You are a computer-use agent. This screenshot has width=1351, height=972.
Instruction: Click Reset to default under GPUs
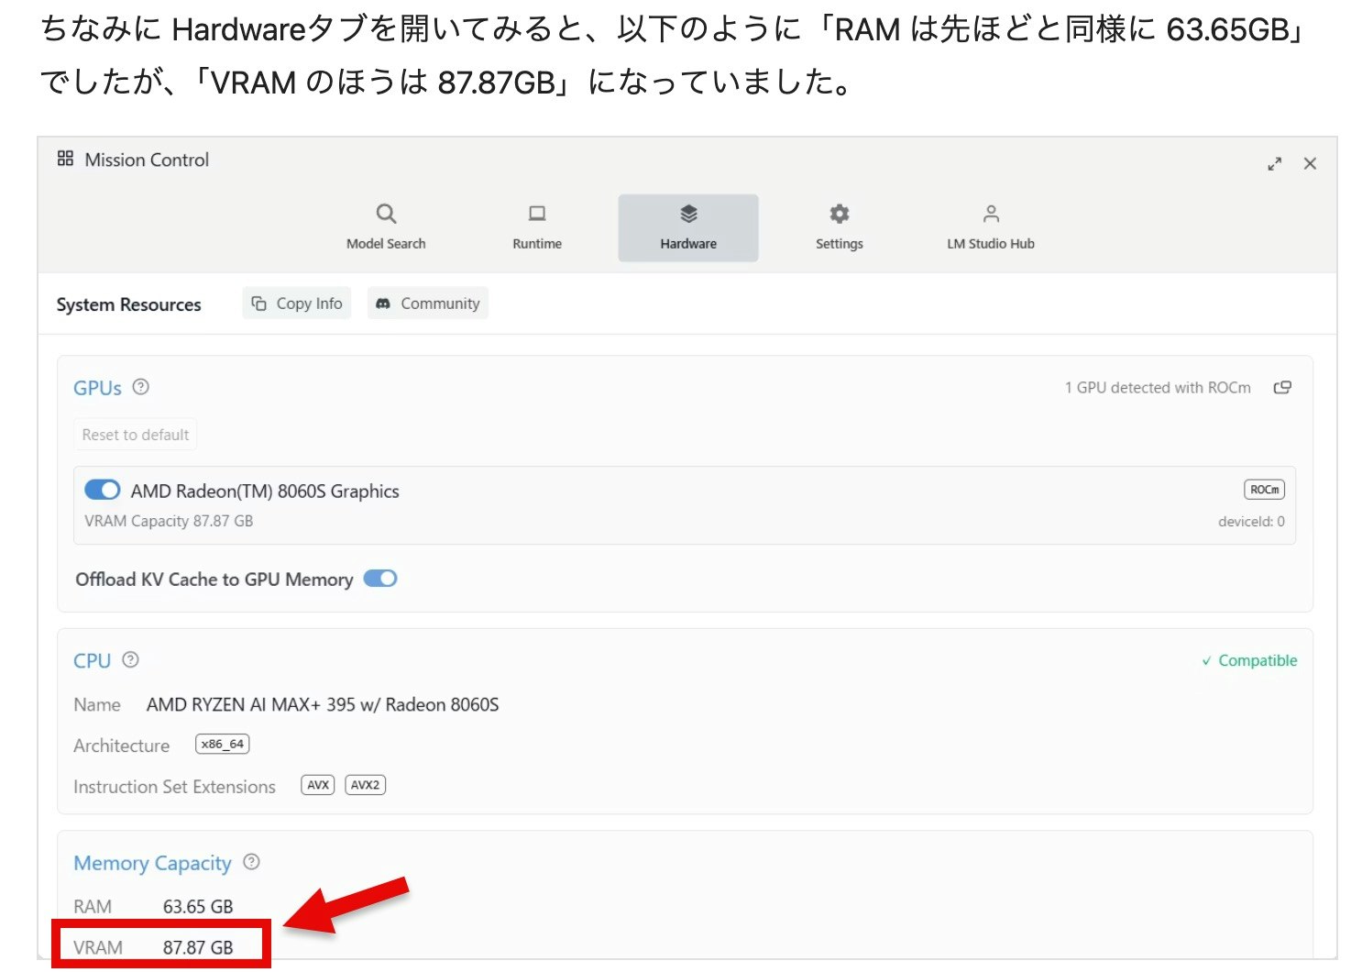(136, 435)
